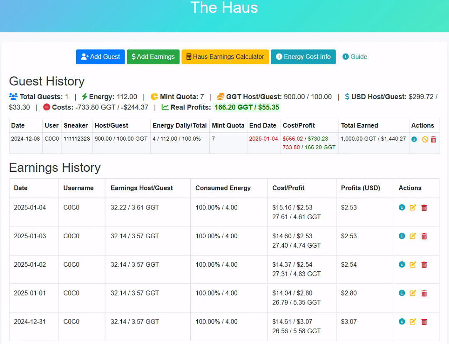Delete the 2025-01-04 earnings entry
The height and width of the screenshot is (344, 449).
[x=424, y=207]
